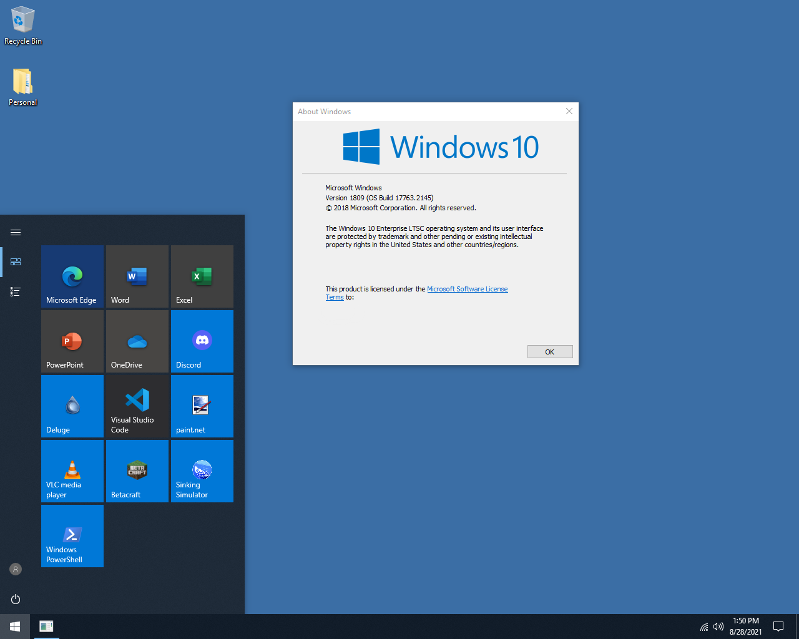Launch VLC media player tile

72,471
